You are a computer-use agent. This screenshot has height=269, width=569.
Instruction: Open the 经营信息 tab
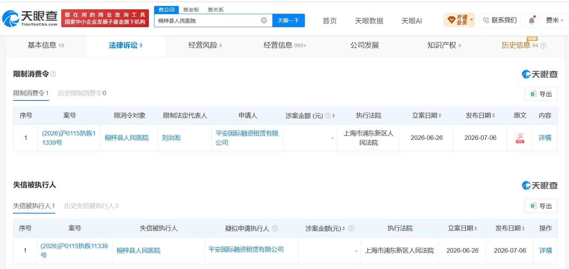click(x=285, y=45)
